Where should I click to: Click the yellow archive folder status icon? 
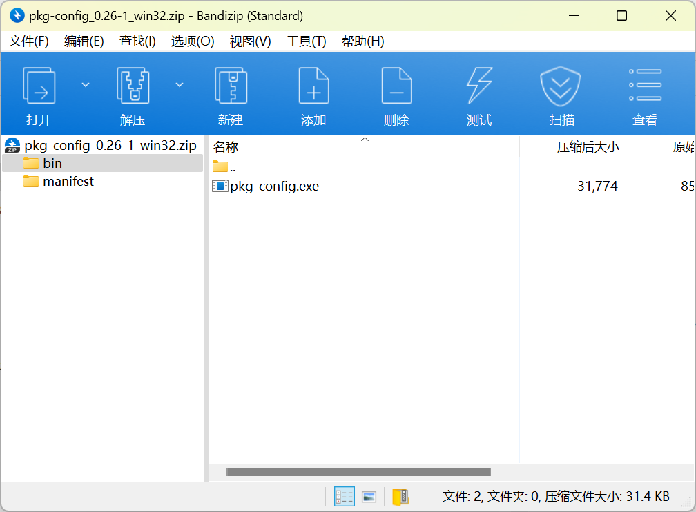point(400,497)
